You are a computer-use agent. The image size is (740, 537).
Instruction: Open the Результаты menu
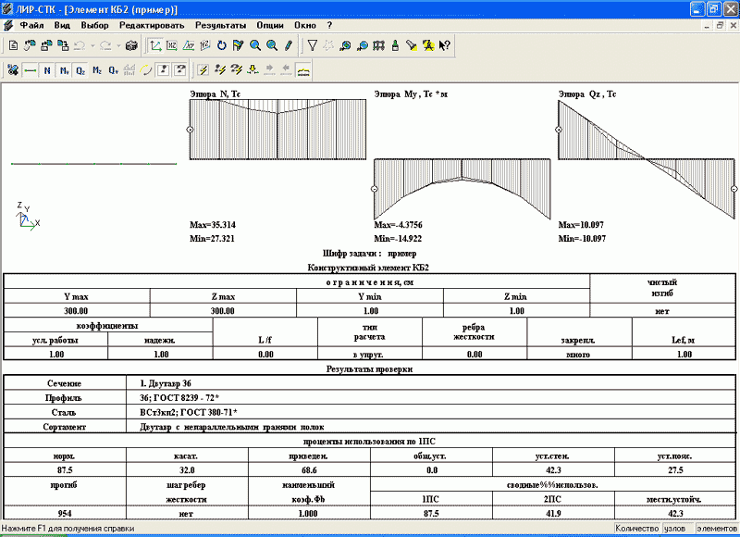(220, 25)
